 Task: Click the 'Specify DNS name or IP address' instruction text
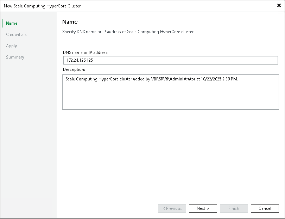coord(128,32)
